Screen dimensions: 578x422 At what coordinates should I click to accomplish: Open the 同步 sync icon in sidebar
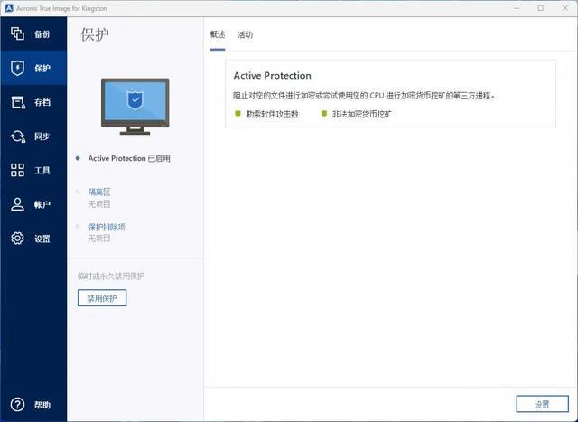click(18, 136)
